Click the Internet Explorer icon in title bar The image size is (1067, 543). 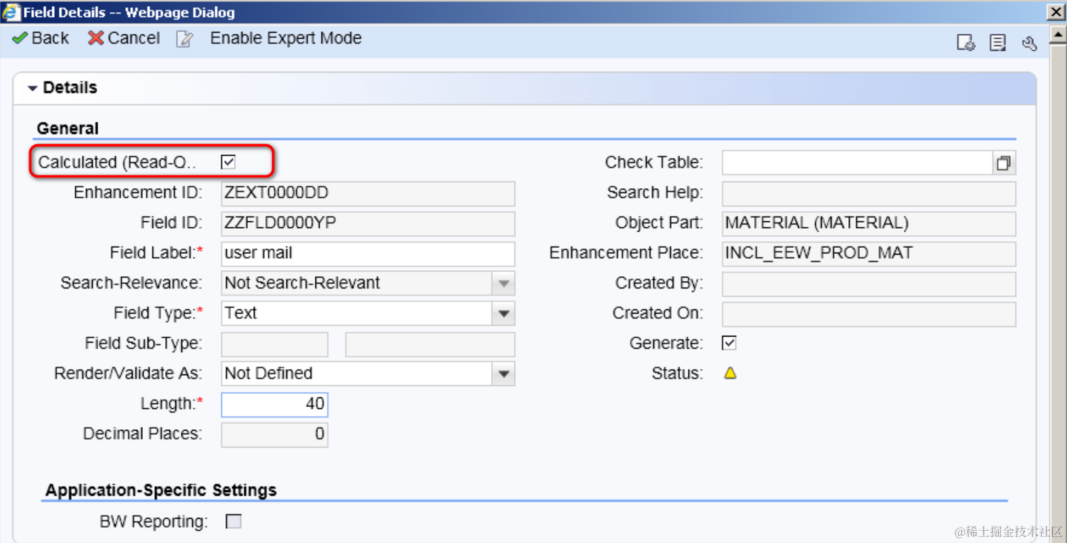point(10,12)
